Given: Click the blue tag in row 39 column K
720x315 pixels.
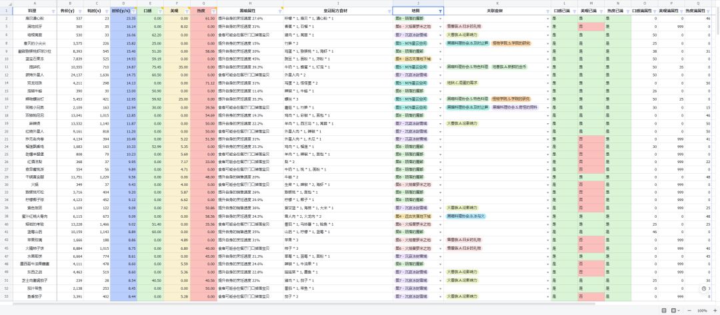Looking at the screenshot, I should [x=465, y=216].
